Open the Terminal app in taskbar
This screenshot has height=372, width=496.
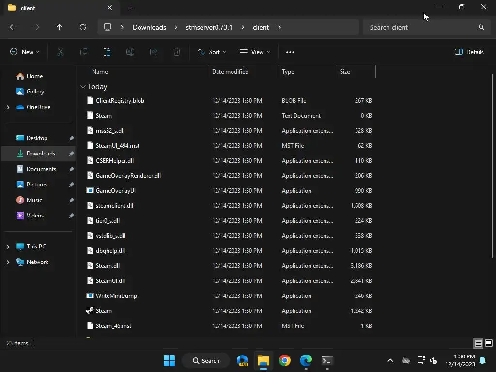coord(327,360)
